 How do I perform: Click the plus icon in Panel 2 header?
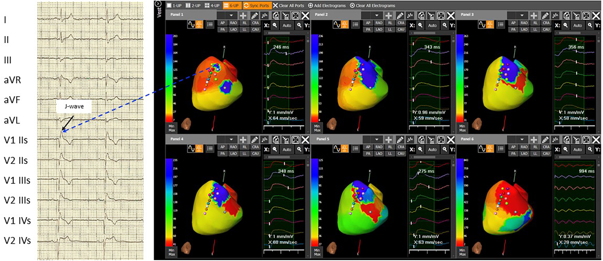coord(389,15)
